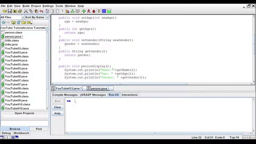Click the blank page toolbar icon
The image size is (256, 144).
tap(58, 11)
